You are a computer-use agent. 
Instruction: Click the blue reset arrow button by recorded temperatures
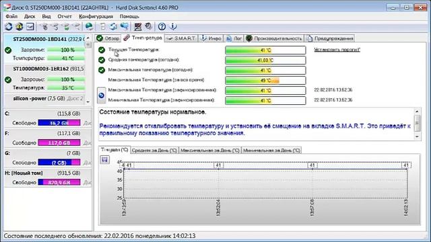click(x=102, y=95)
